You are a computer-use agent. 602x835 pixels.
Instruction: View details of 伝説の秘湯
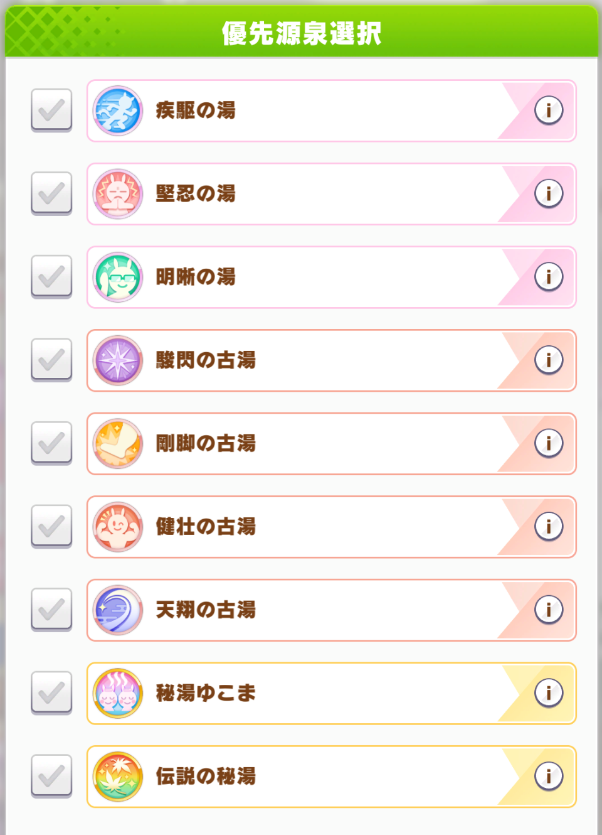click(548, 776)
